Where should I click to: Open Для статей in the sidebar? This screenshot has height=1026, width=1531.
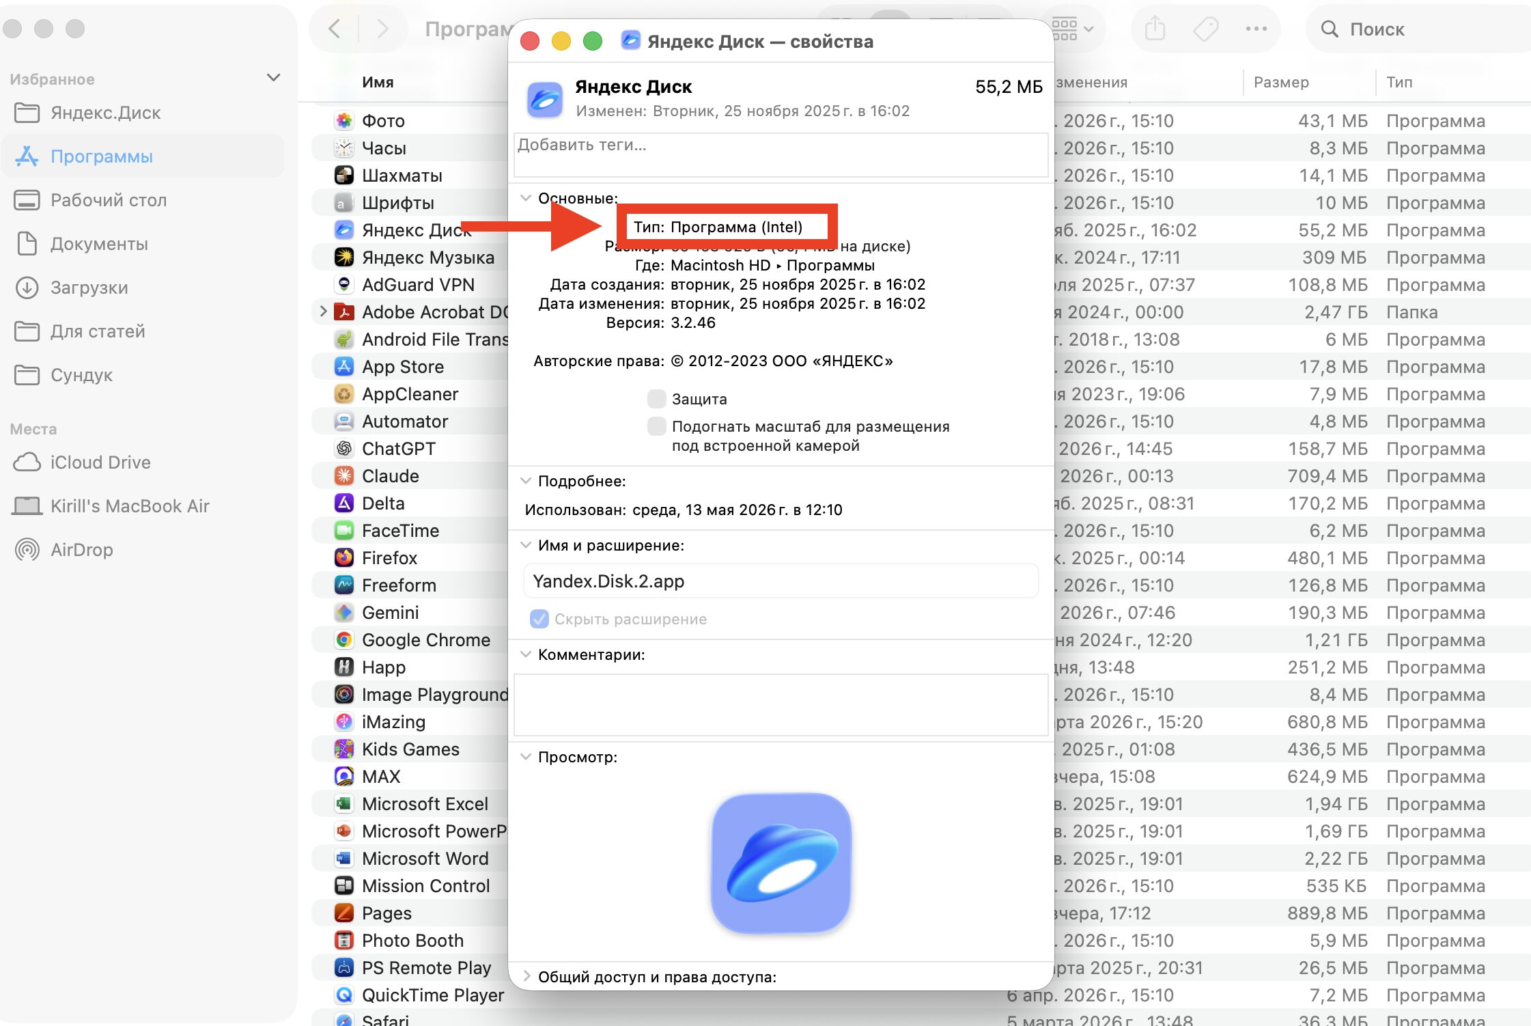pos(142,331)
